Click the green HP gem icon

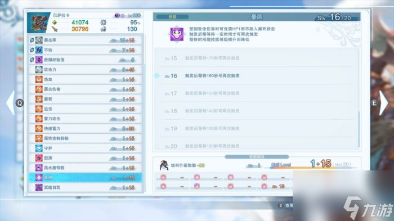tap(55, 22)
